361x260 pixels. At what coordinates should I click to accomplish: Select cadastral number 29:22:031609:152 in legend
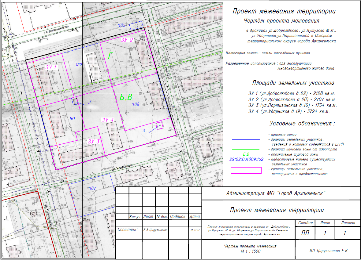tap(246, 159)
